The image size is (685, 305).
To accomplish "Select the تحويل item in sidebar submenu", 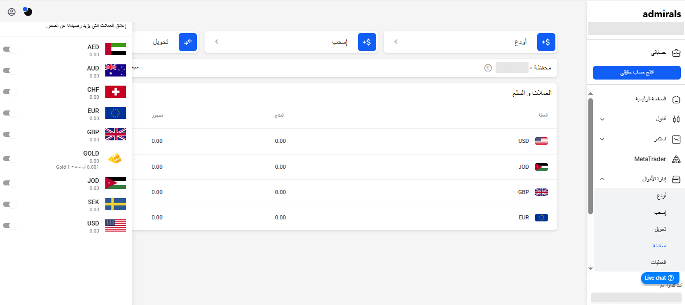I will click(x=660, y=229).
